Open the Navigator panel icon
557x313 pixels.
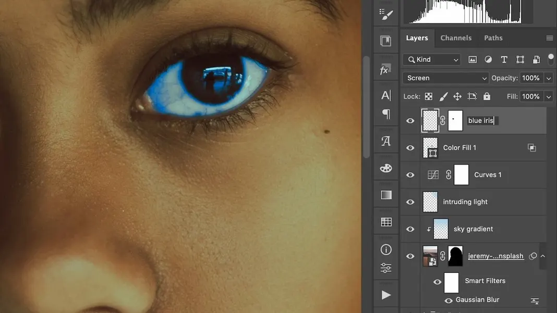(386, 41)
